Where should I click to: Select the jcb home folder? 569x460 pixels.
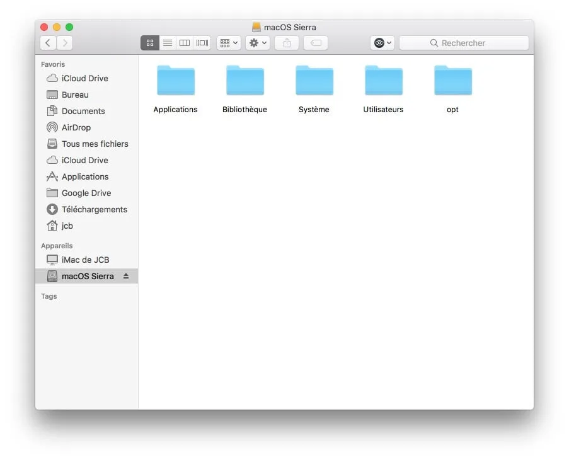pos(86,226)
